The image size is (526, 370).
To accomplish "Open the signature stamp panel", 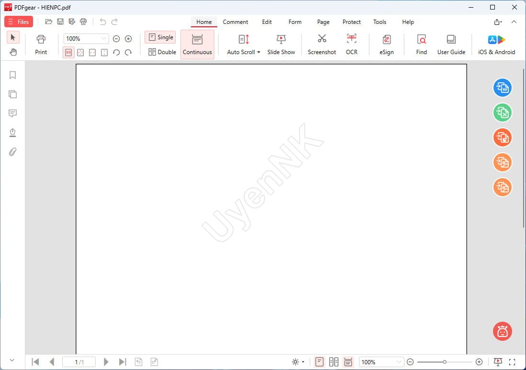I will click(13, 133).
